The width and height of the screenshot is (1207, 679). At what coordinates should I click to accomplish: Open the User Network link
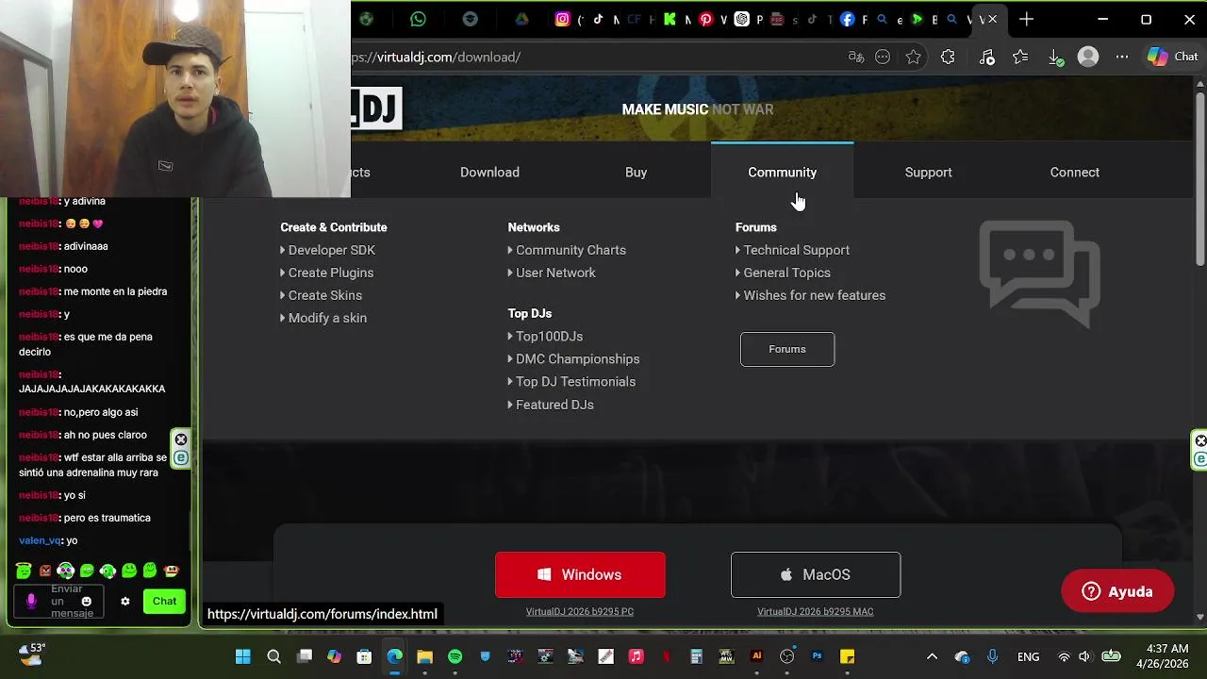click(554, 273)
